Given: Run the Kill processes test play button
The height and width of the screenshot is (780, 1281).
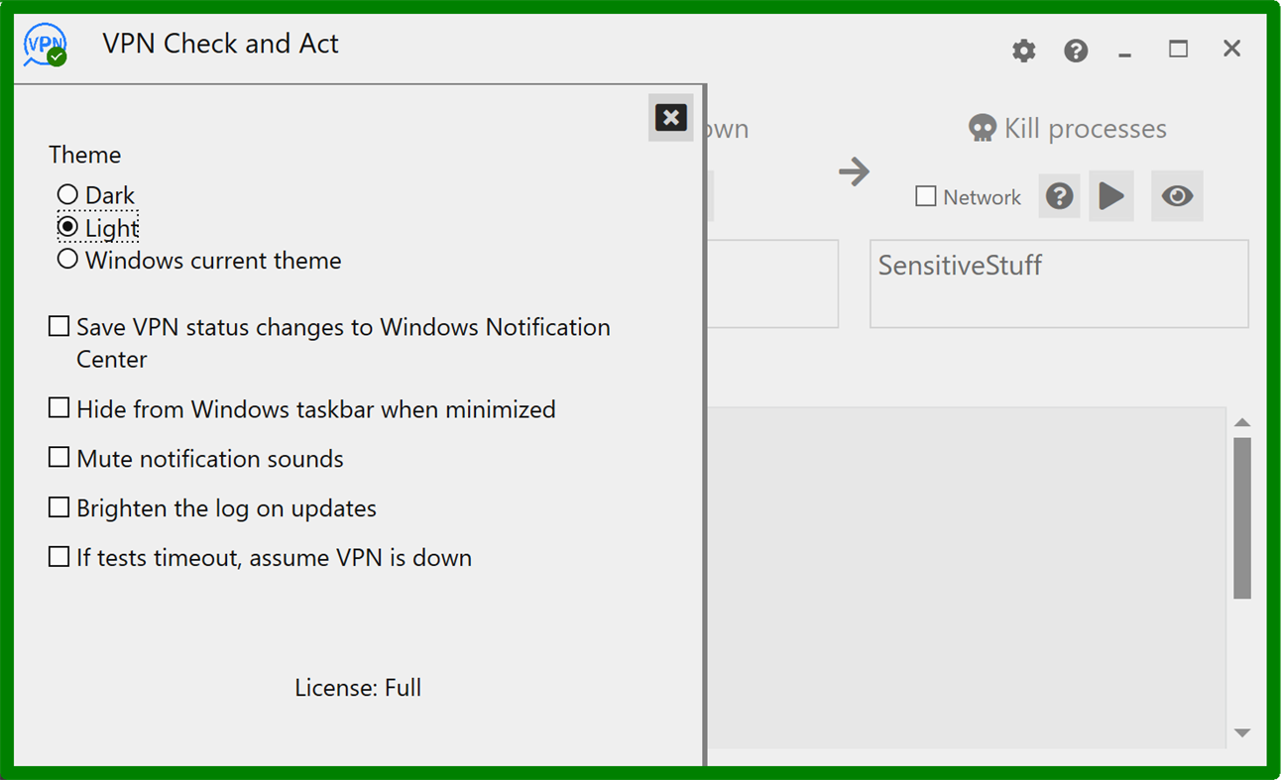Looking at the screenshot, I should point(1111,196).
